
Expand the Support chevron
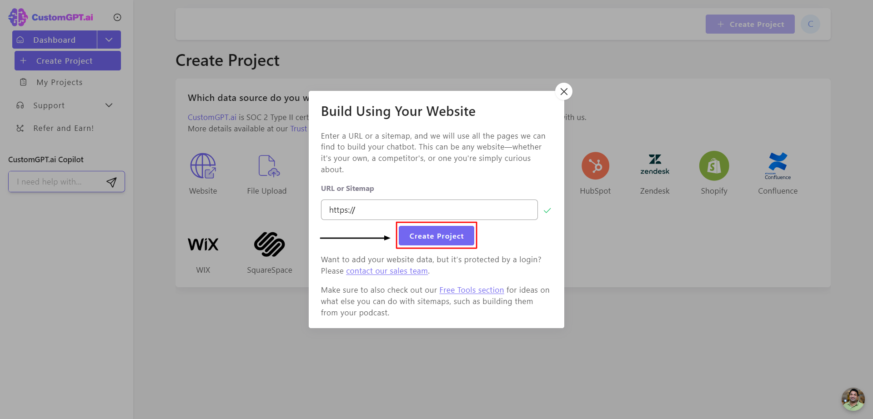click(x=109, y=105)
